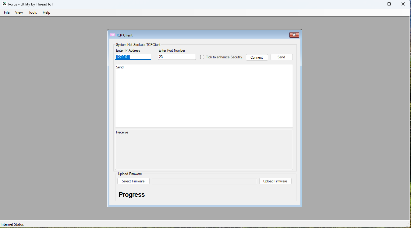Image resolution: width=411 pixels, height=228 pixels.
Task: Close the TCP Client dialog
Action: tap(294, 35)
